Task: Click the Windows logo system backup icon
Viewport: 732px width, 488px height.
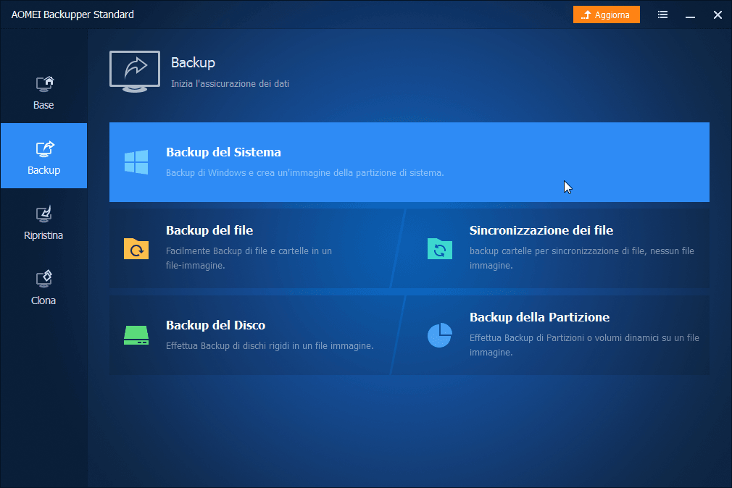Action: pyautogui.click(x=136, y=162)
